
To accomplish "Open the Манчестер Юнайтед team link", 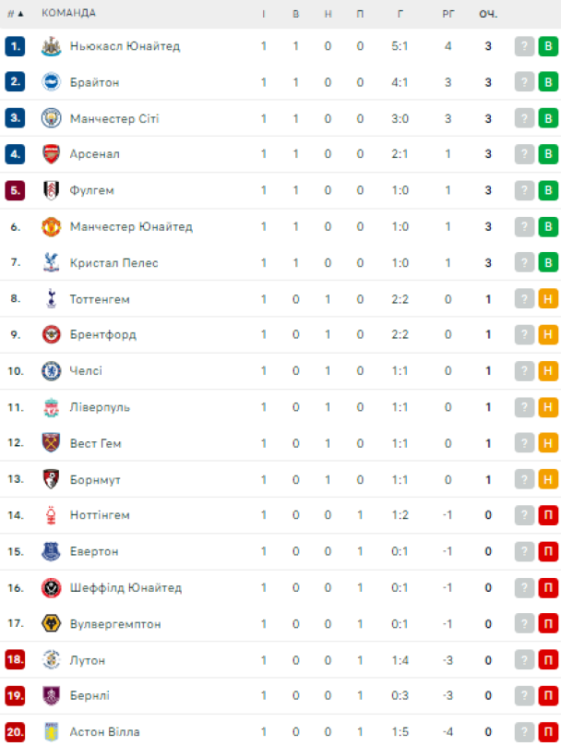I will (x=131, y=226).
